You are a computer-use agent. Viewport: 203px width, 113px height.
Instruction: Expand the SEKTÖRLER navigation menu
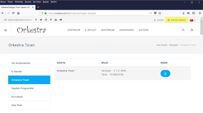[108, 30]
